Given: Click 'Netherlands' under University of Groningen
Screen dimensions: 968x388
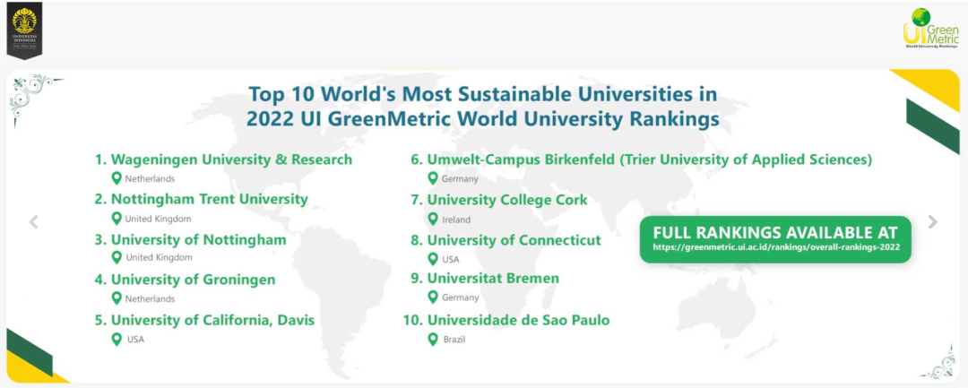Looking at the screenshot, I should tap(150, 298).
